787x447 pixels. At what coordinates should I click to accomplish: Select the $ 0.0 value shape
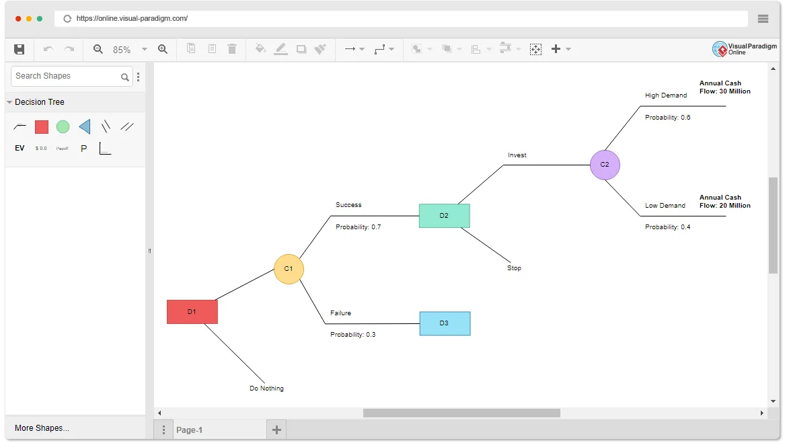pyautogui.click(x=41, y=149)
